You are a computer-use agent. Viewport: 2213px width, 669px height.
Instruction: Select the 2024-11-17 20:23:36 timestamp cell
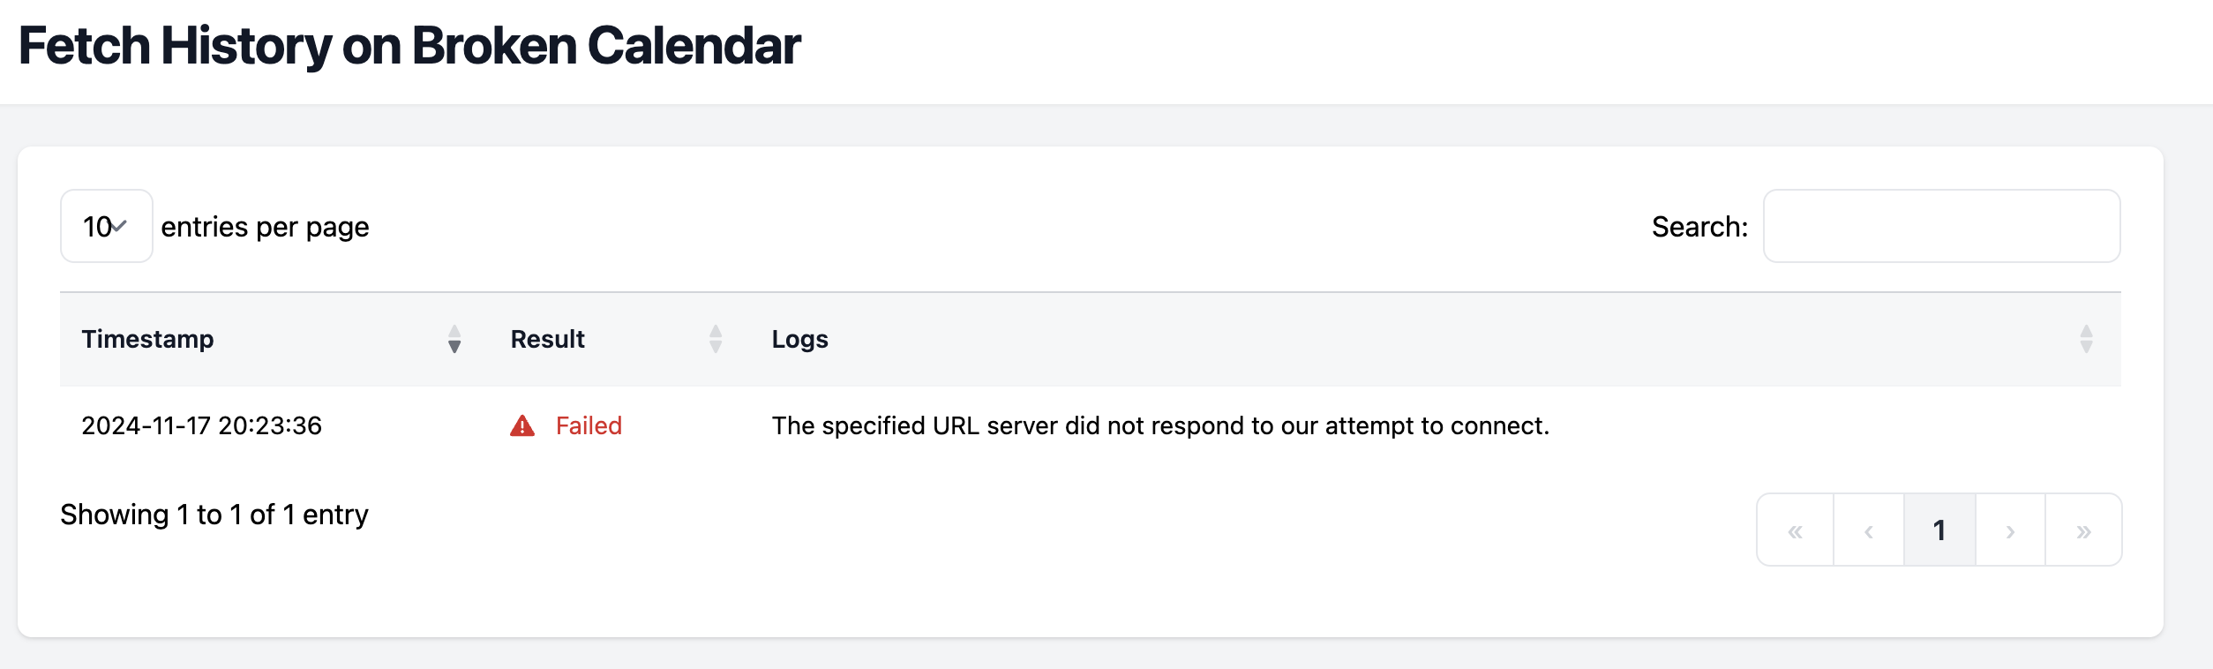click(201, 426)
